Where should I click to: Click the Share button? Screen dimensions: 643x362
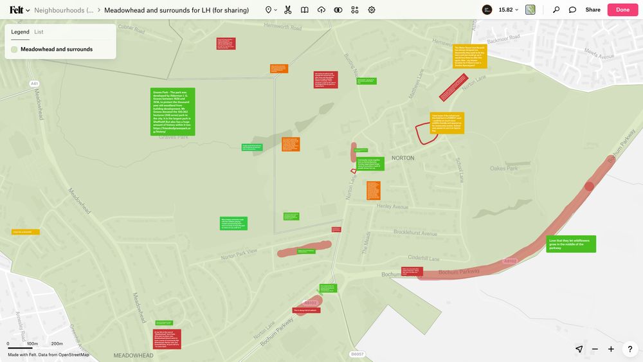[593, 10]
